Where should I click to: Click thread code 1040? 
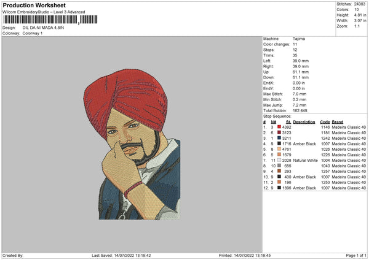click(325, 166)
